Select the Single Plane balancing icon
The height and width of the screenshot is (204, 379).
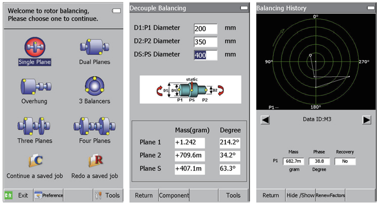(34, 47)
